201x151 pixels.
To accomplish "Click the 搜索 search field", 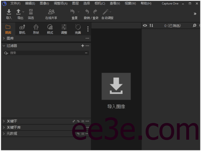I will pyautogui.click(x=46, y=53).
